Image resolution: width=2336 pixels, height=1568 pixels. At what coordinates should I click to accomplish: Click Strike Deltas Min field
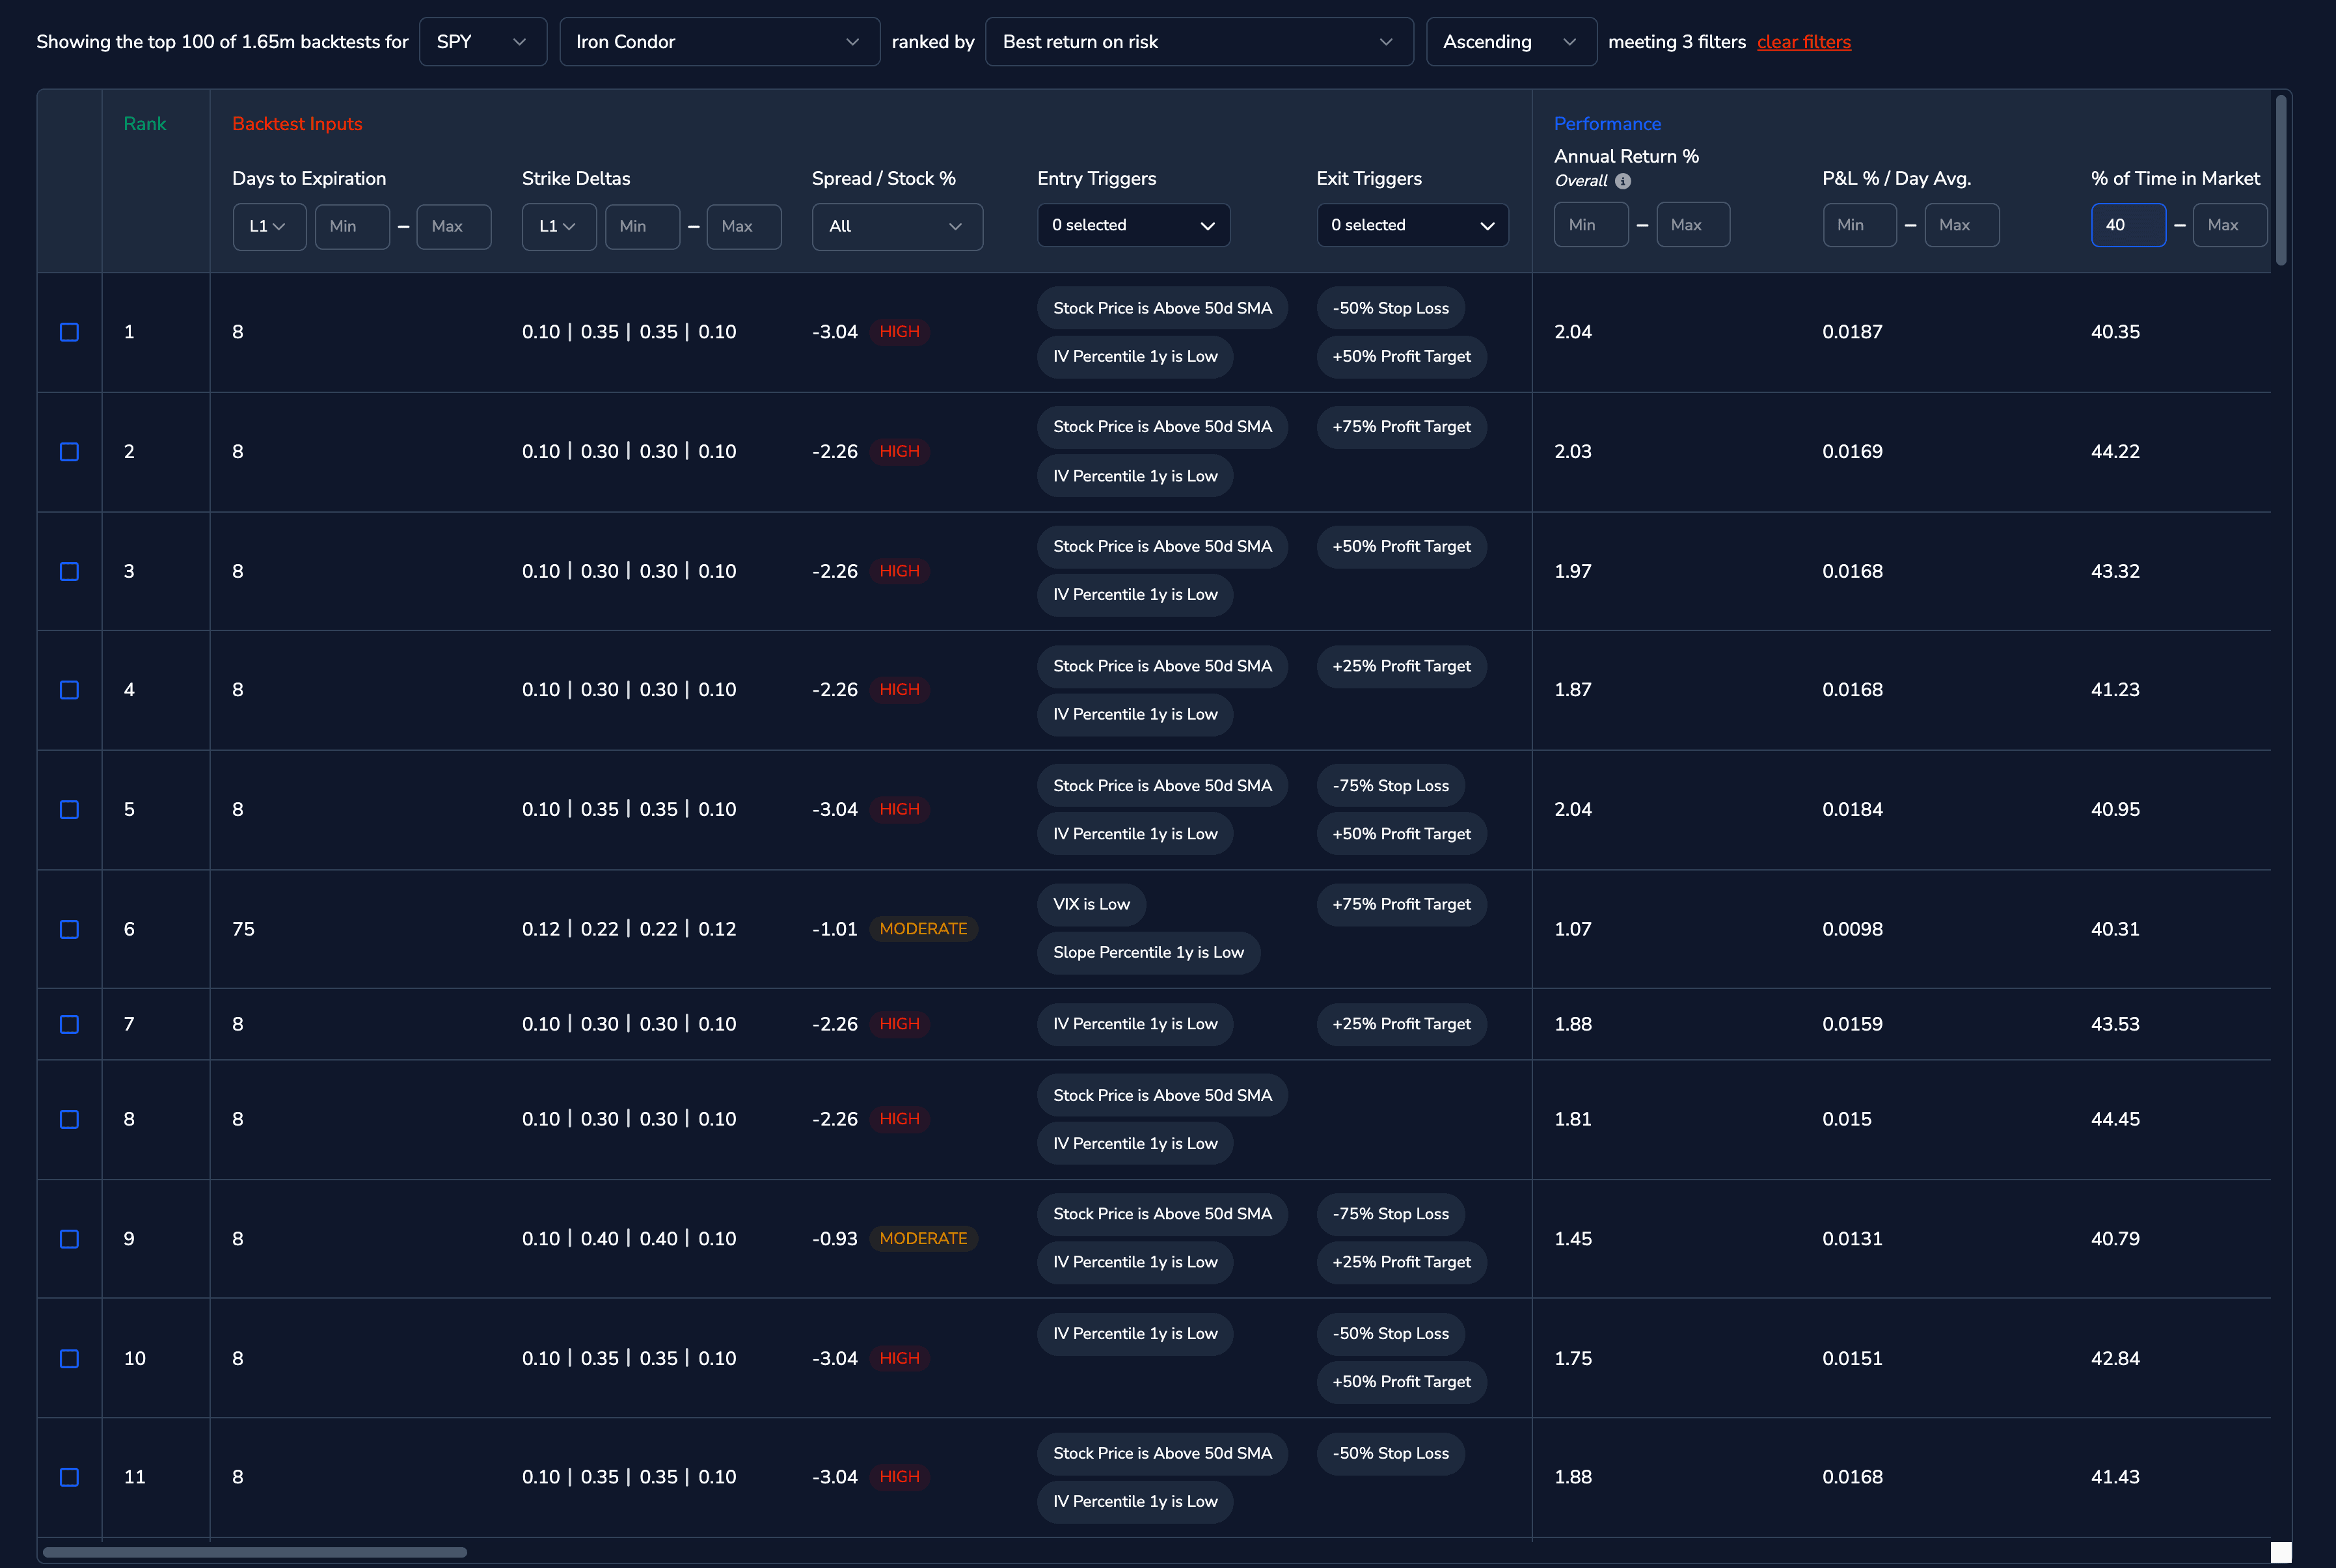642,226
